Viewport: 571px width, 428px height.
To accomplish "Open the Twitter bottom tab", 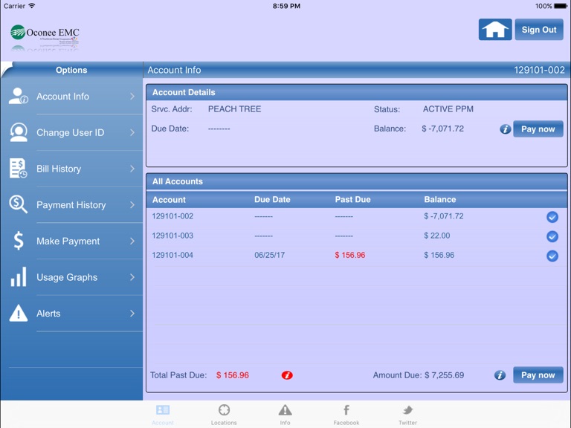I will 407,415.
